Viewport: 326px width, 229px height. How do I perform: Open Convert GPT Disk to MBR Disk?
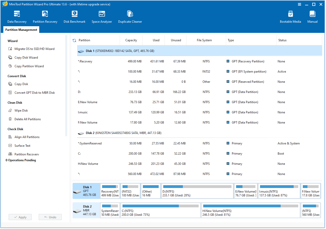click(x=35, y=93)
